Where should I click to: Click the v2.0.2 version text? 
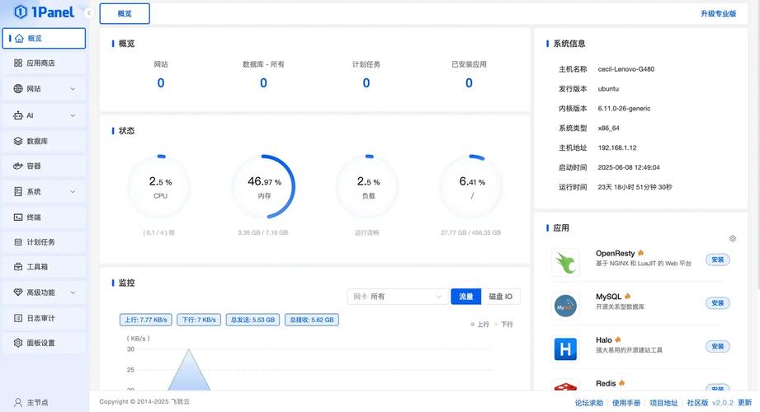(723, 403)
